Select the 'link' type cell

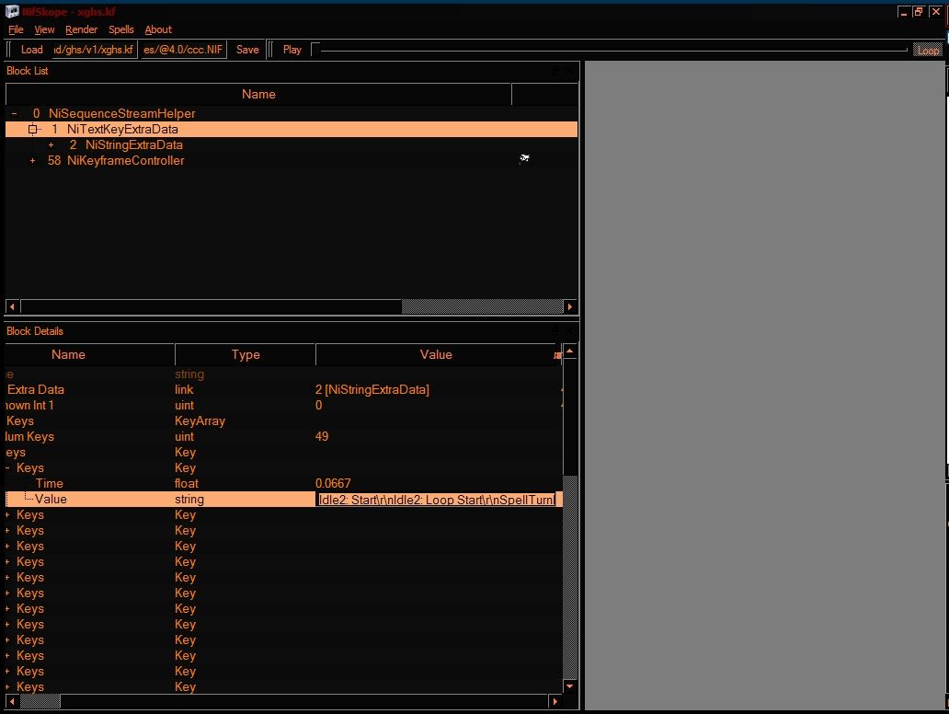184,389
